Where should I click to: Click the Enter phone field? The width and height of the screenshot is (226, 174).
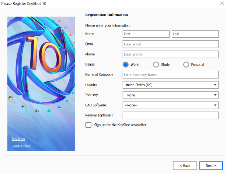click(x=170, y=54)
